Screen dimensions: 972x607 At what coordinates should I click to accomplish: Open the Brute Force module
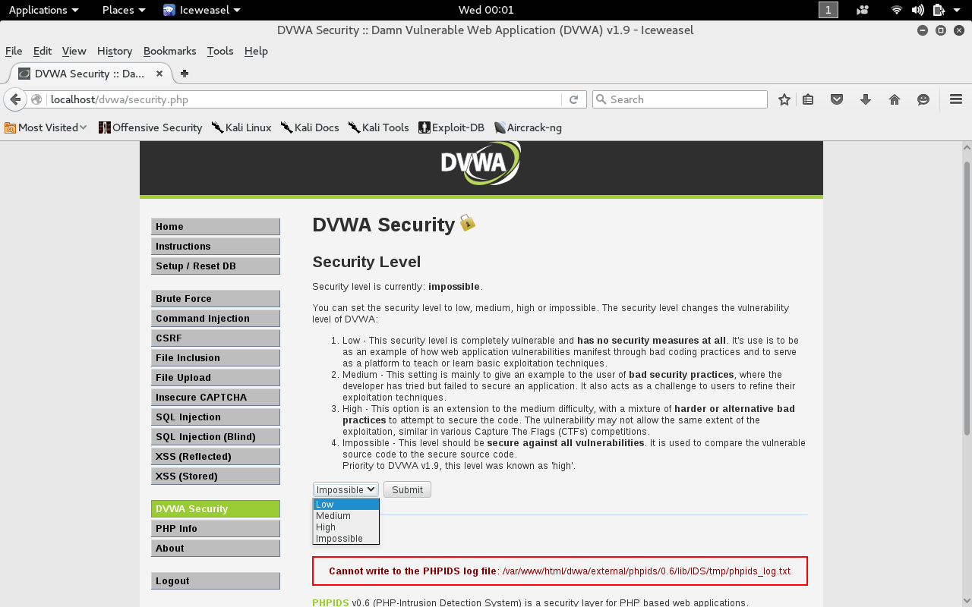(x=216, y=299)
